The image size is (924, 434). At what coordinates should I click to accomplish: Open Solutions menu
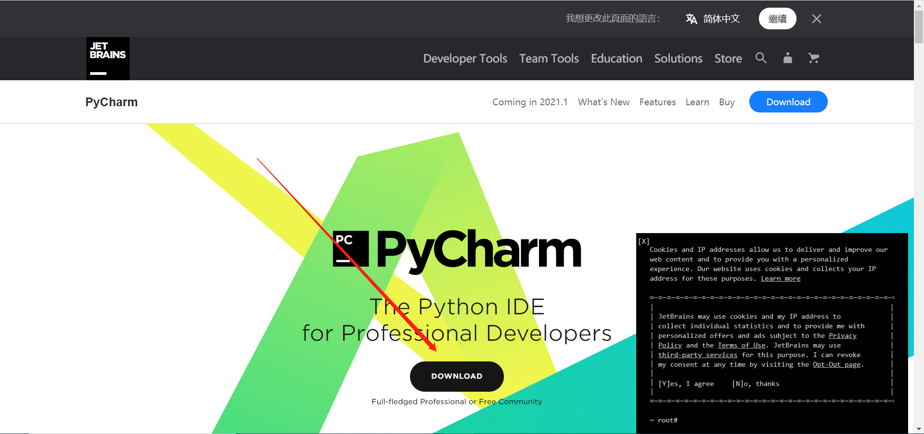[679, 59]
